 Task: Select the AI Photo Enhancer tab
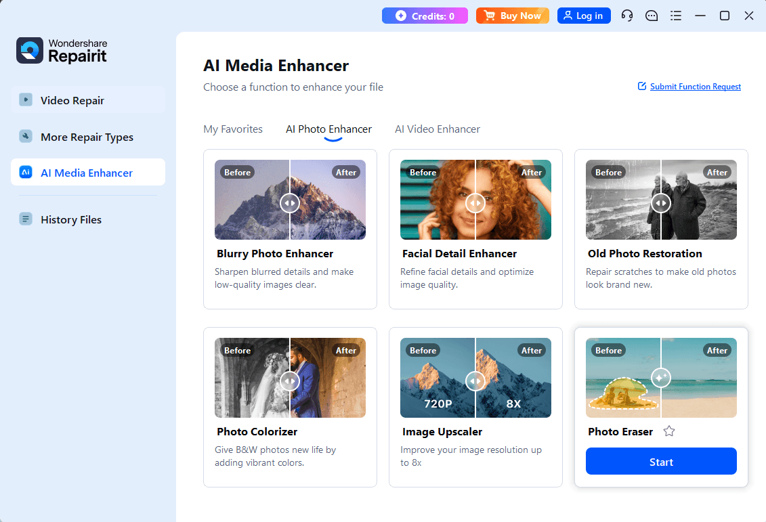tap(328, 129)
